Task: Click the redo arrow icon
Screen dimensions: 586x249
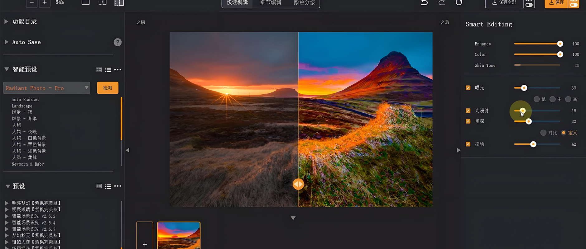Action: 442,3
